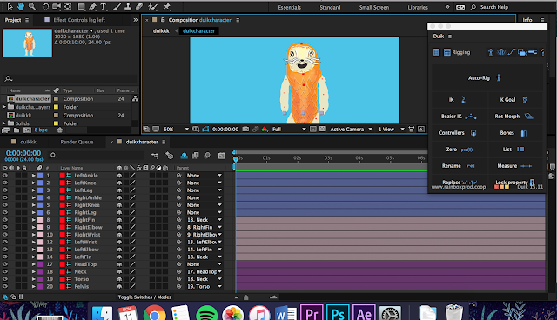
Task: Select the Clone Stamp tool
Action: 128,6
